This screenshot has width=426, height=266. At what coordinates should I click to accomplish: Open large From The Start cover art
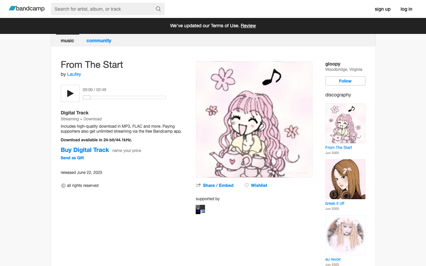click(x=254, y=119)
